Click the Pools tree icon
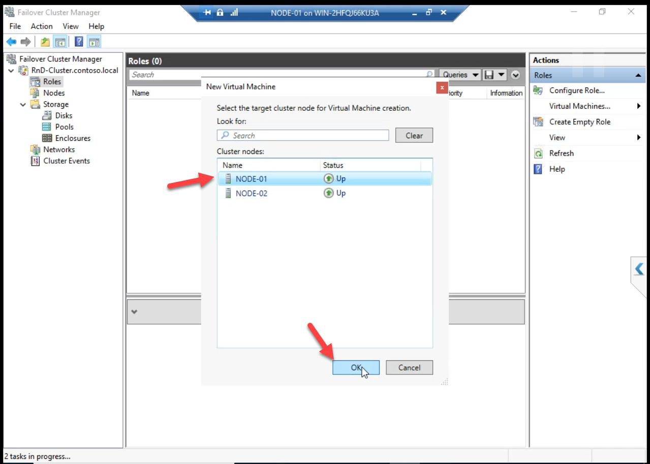650x464 pixels. point(47,127)
